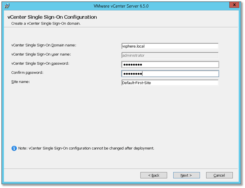The width and height of the screenshot is (245, 188).
Task: Click the 'Single Sign-On user name' label
Action: point(41,54)
